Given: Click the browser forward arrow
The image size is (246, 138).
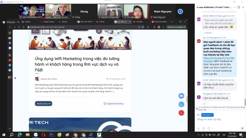Looking at the screenshot, I should [15, 27].
